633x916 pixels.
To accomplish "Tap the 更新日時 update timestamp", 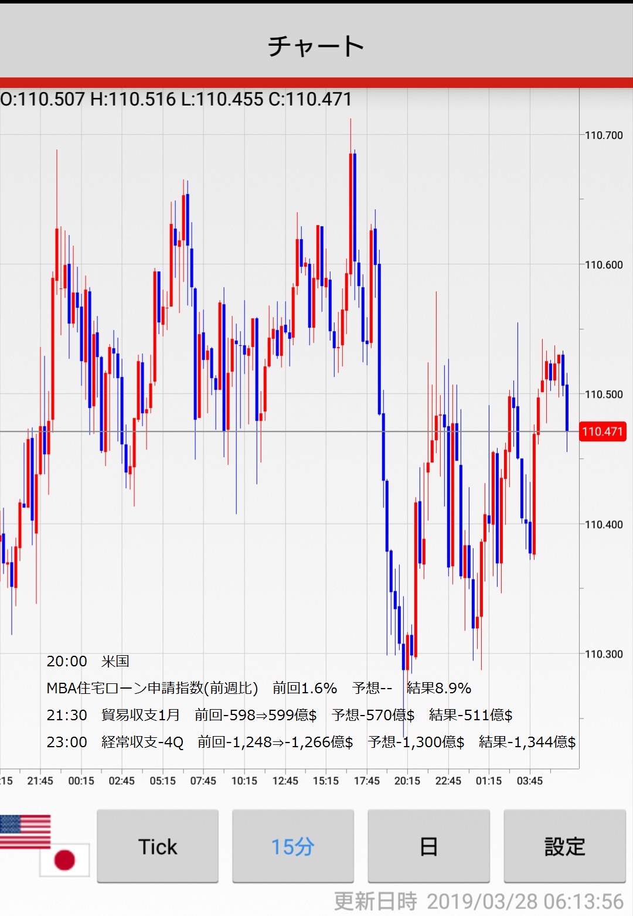I will [x=478, y=901].
